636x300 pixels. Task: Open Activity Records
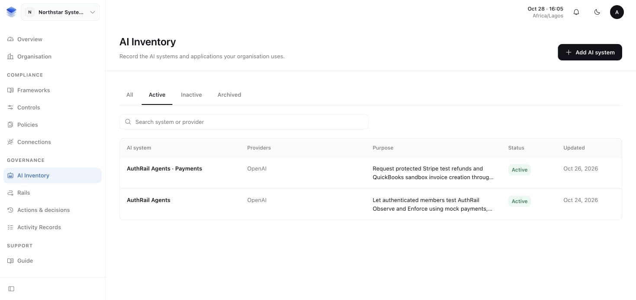pyautogui.click(x=52, y=227)
